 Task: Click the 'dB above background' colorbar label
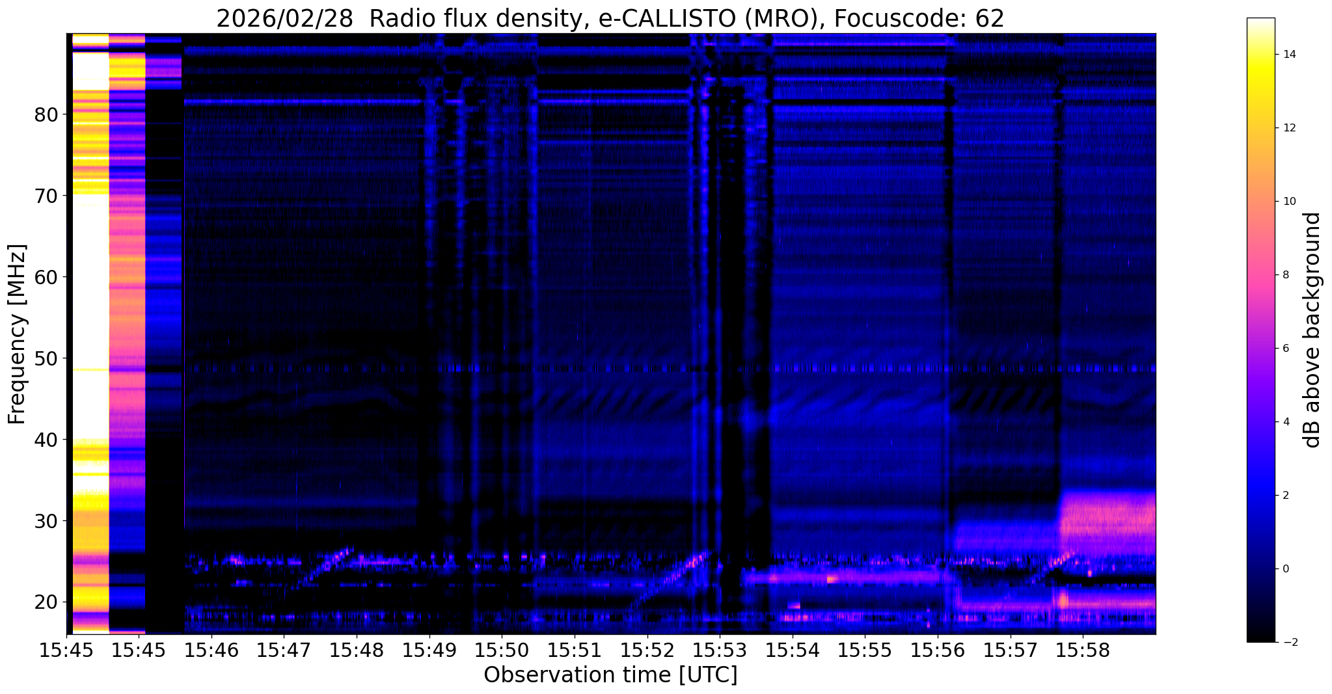[x=1312, y=330]
